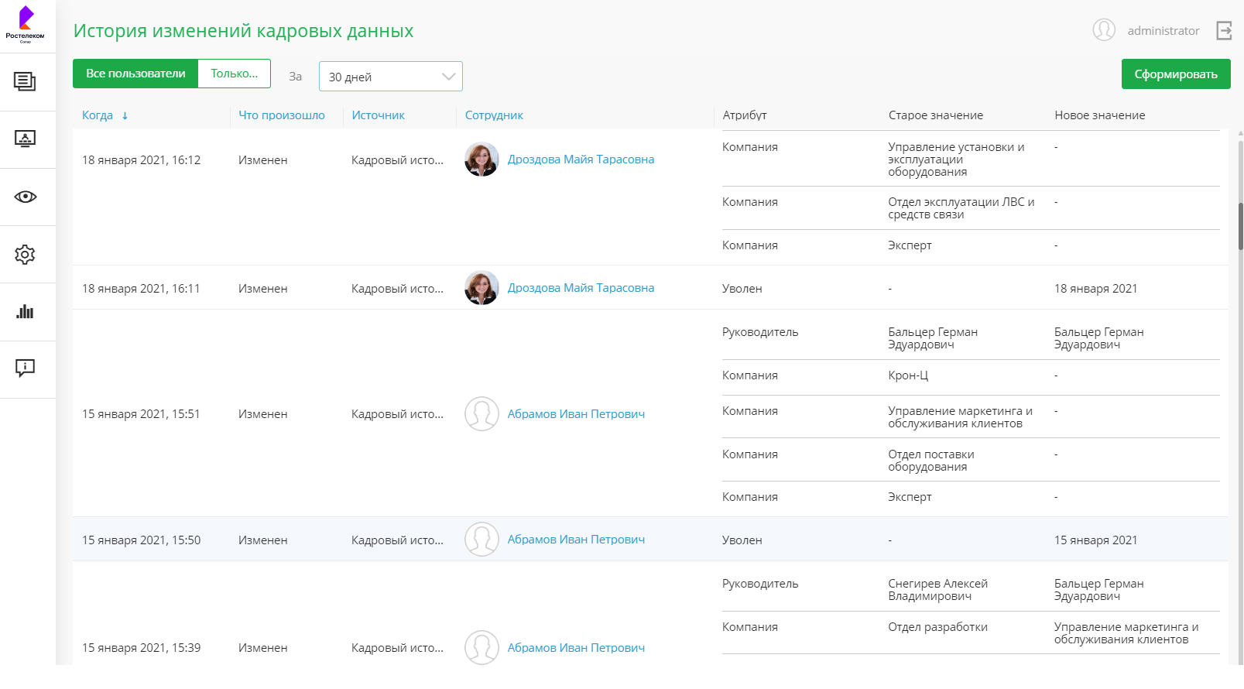1244x689 pixels.
Task: Sort by the 'Источник' column header
Action: [378, 115]
